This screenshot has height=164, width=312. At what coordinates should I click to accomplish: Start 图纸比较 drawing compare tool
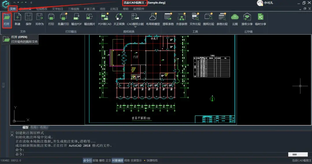209,20
